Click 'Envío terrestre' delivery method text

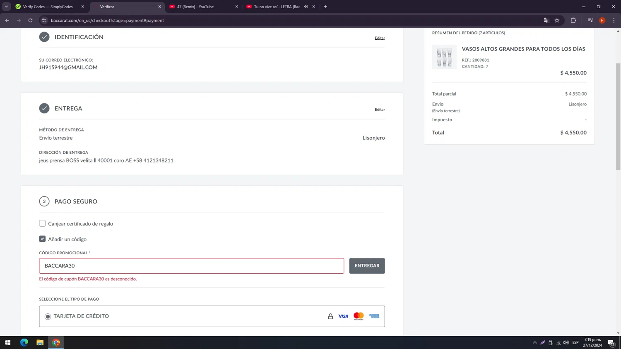56,138
